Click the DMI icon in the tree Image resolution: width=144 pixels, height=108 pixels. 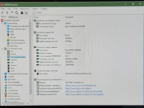pyautogui.click(x=8, y=32)
